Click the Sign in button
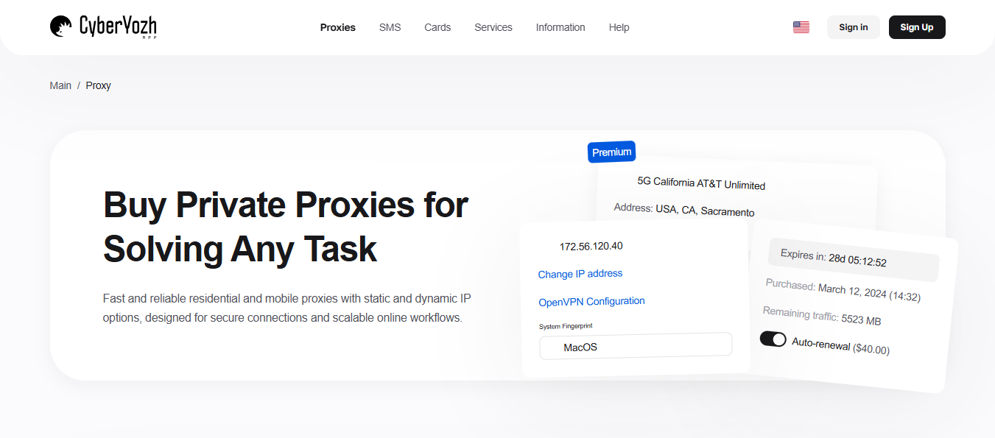Viewport: 995px width, 438px height. click(x=853, y=27)
